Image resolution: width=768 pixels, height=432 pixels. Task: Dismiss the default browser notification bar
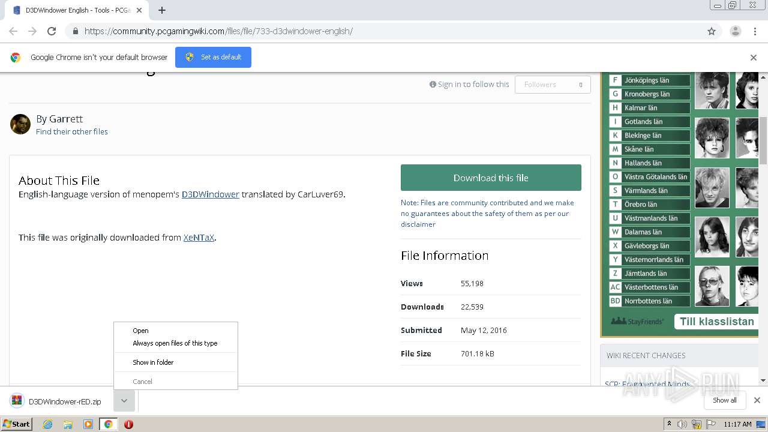754,58
